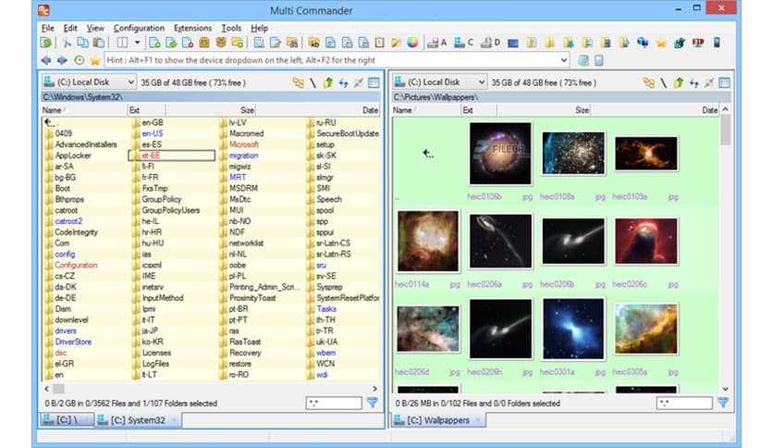
Task: Open the history clock icon
Action: point(79,60)
